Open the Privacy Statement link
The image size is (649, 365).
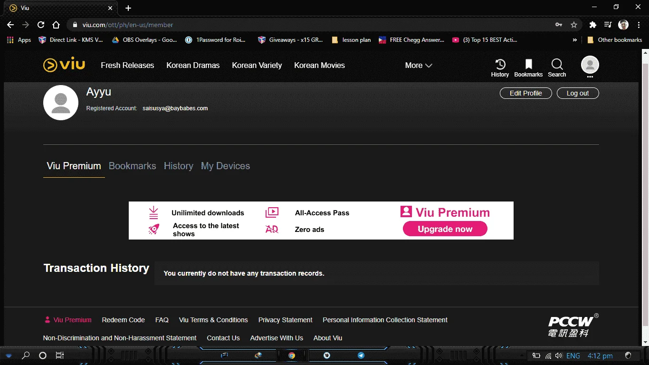pos(286,320)
